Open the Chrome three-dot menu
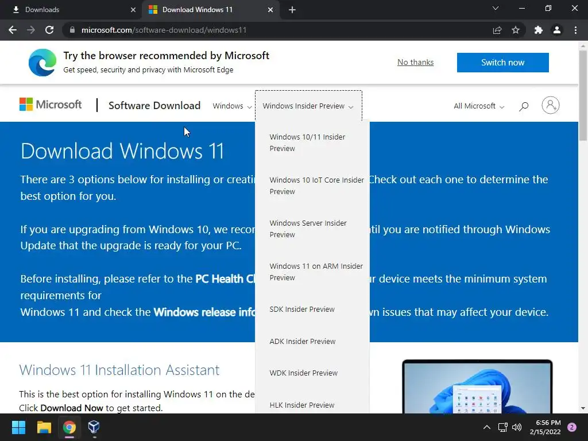 [x=575, y=30]
